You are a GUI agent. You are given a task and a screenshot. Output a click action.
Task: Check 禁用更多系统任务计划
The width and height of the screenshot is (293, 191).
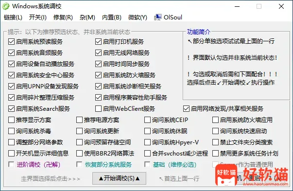click(x=215, y=154)
